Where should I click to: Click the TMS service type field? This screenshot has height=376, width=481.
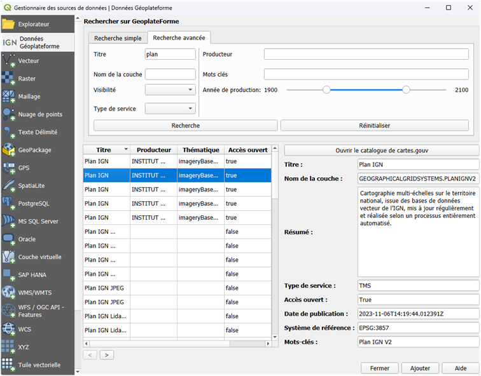coord(419,285)
